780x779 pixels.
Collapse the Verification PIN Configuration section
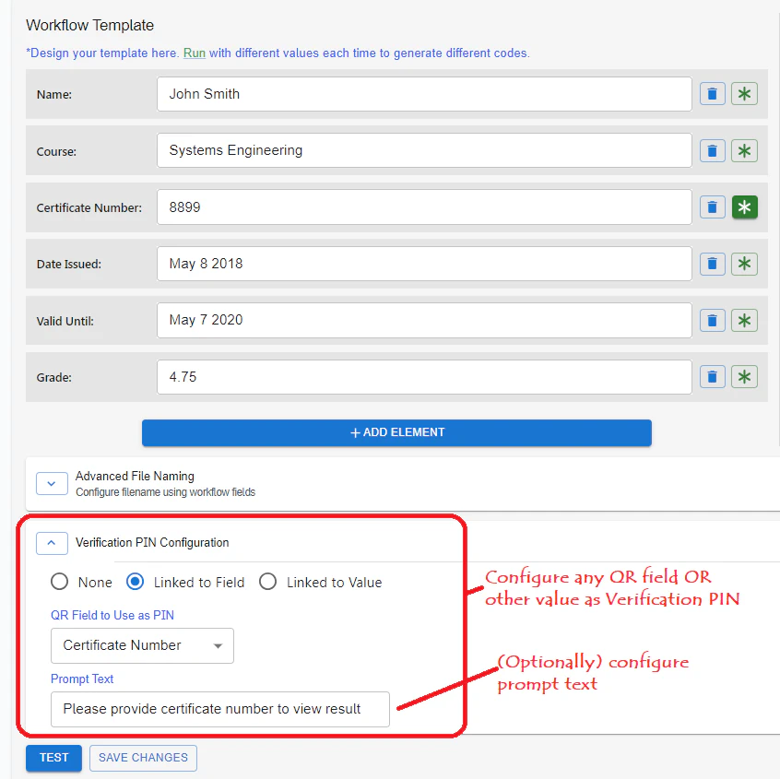(52, 543)
